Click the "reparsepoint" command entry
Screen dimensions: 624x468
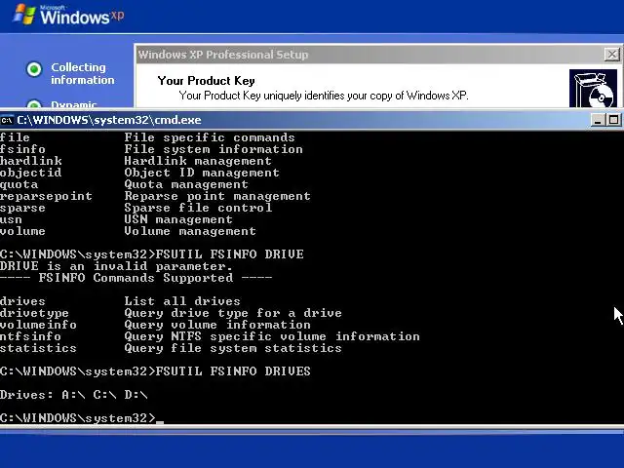(46, 196)
